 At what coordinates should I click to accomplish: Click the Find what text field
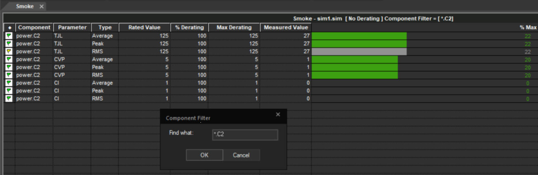click(245, 135)
